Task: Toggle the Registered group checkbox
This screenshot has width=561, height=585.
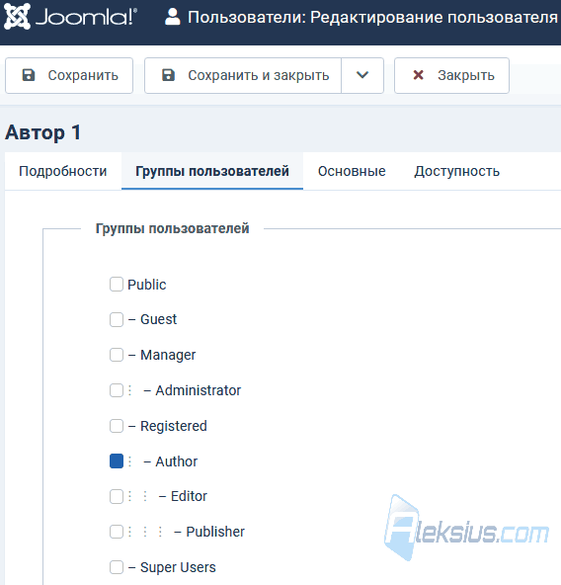Action: (117, 426)
